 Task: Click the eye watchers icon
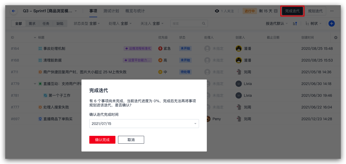tap(217, 11)
